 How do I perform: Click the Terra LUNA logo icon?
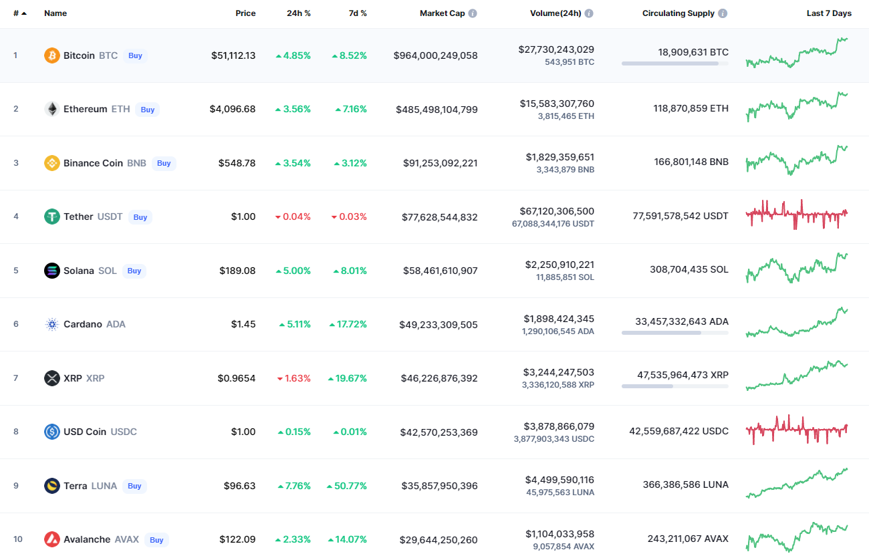pos(51,486)
